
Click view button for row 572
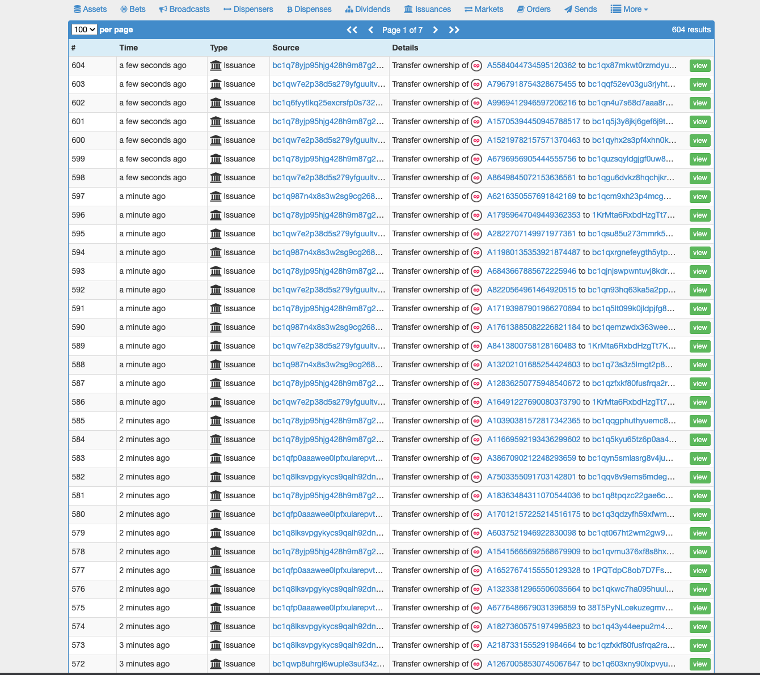[x=700, y=664]
